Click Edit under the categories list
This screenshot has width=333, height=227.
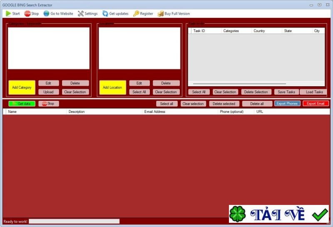pyautogui.click(x=49, y=83)
